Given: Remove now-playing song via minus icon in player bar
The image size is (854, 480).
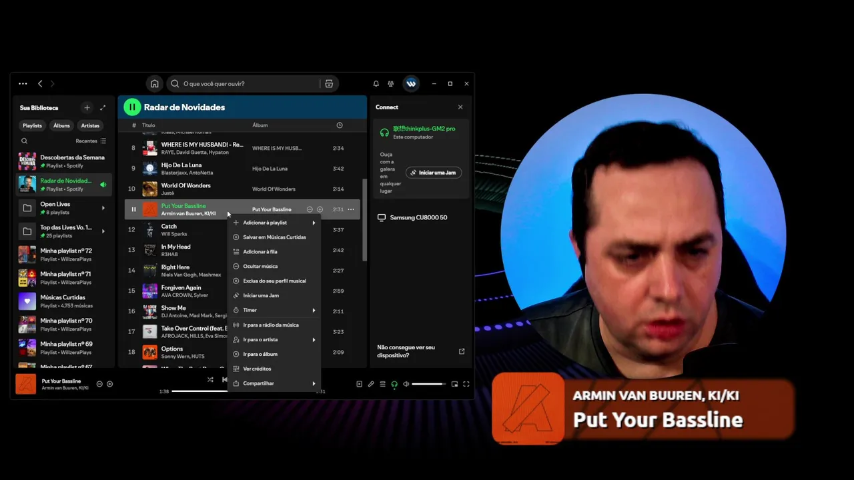Looking at the screenshot, I should click(99, 384).
